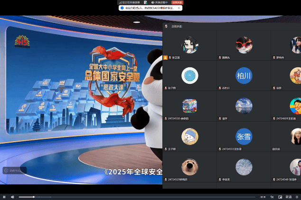Toggle 共享音频 audio sharing
This screenshot has height=200, width=301.
[x=160, y=2]
